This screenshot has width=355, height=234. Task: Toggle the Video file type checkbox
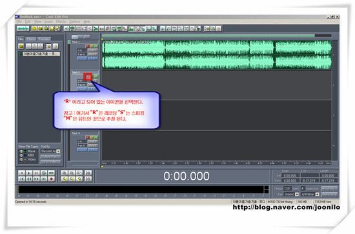21,159
